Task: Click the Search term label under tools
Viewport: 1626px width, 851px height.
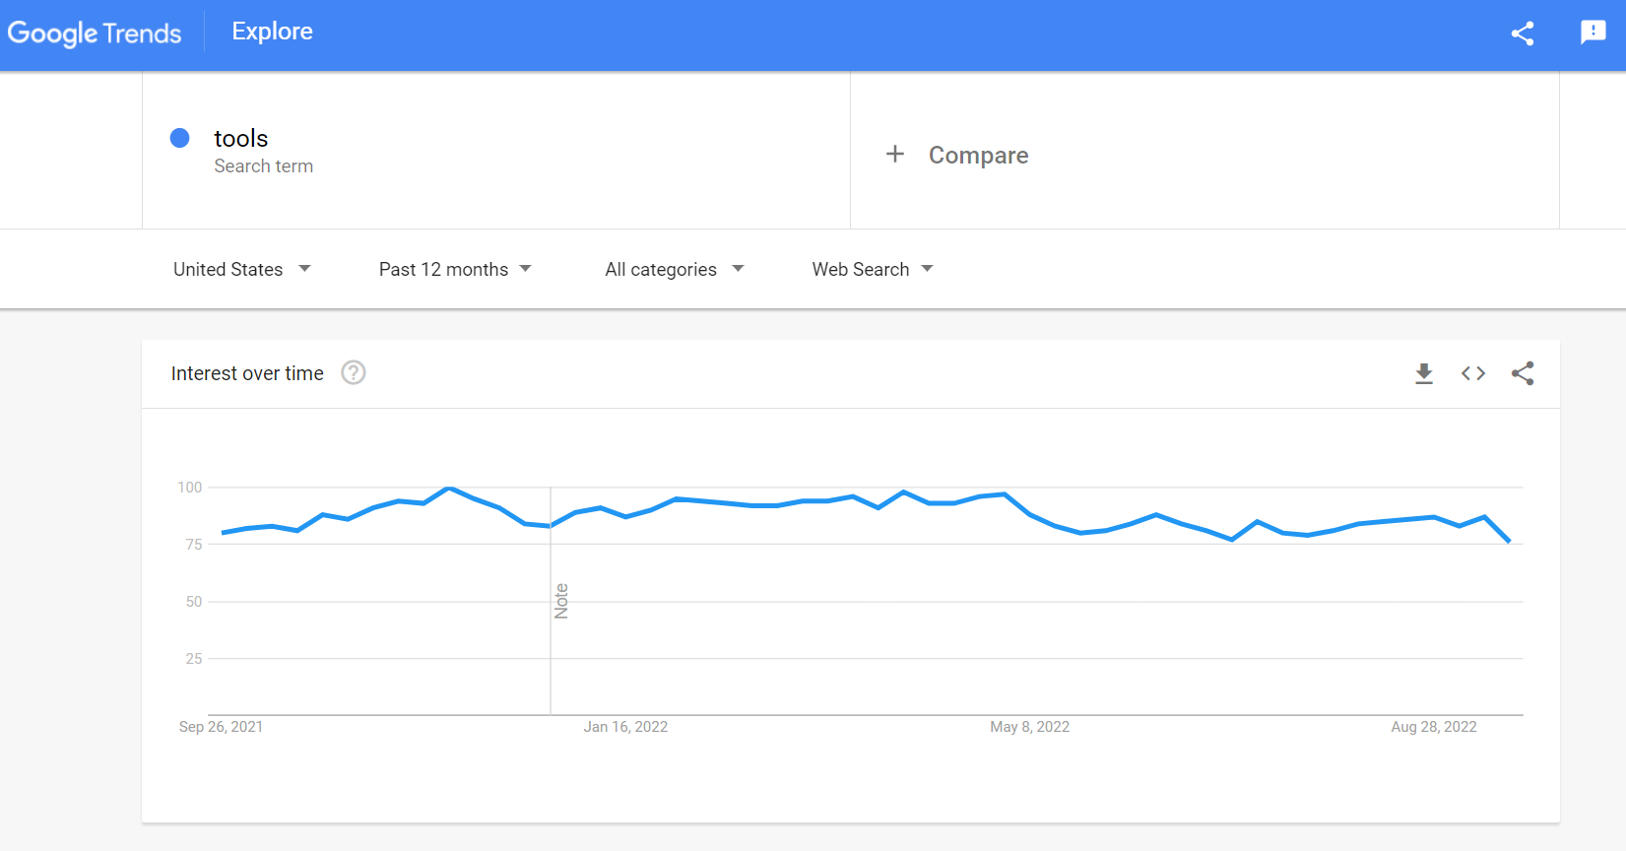Action: [x=264, y=166]
